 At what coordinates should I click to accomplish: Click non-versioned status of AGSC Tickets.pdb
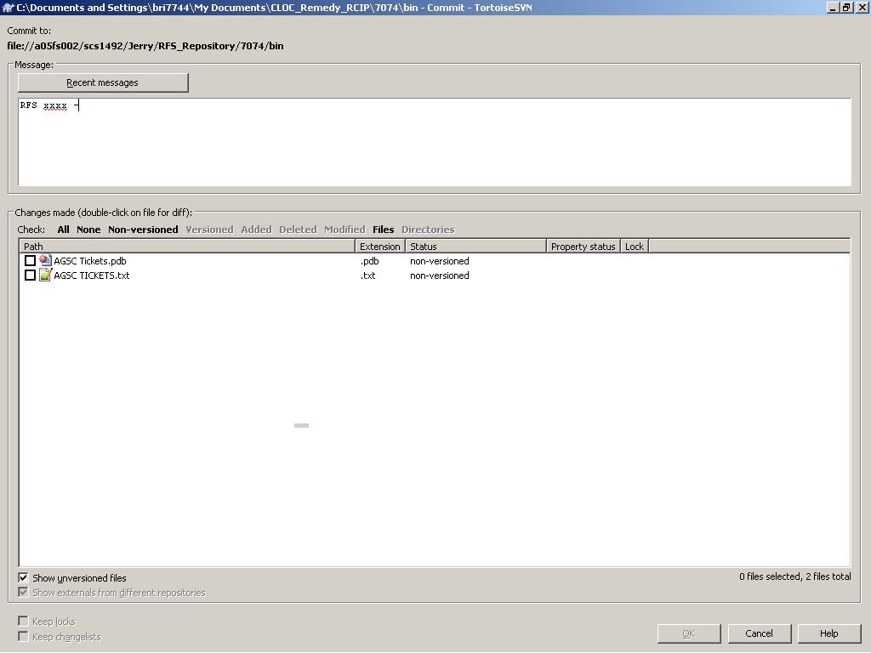click(x=440, y=261)
